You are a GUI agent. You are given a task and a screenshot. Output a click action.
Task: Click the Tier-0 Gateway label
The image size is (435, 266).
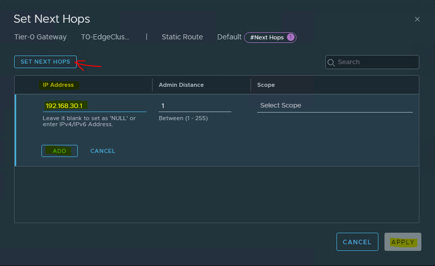click(x=40, y=37)
